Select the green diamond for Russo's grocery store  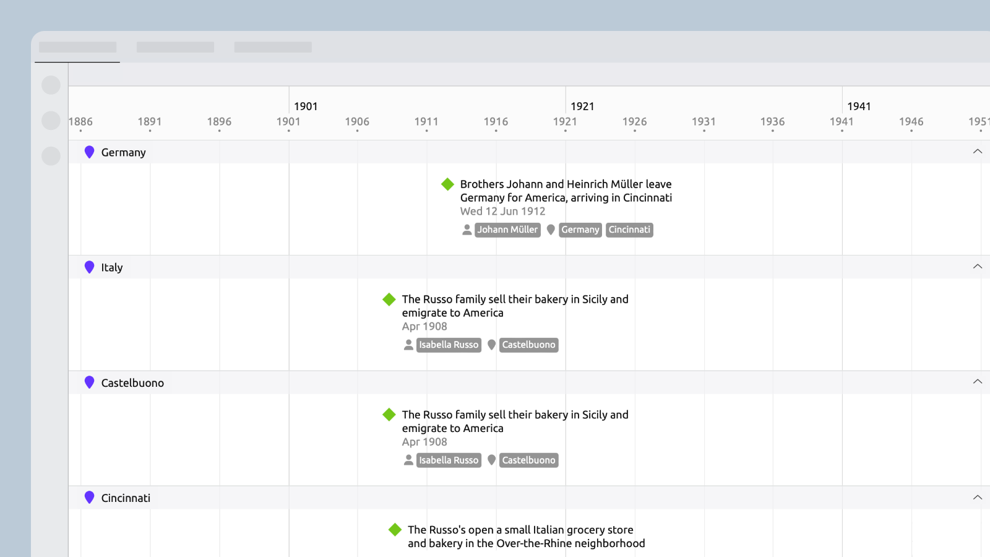pos(395,530)
